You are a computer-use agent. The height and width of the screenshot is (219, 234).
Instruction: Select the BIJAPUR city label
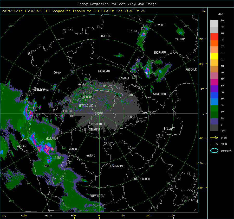106,36
